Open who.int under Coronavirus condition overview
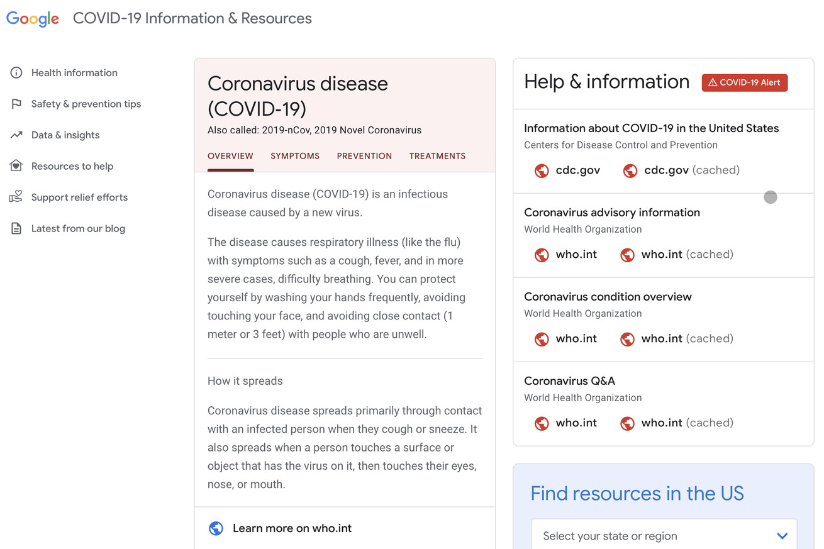Screen dimensions: 824x549 pyautogui.click(x=576, y=338)
